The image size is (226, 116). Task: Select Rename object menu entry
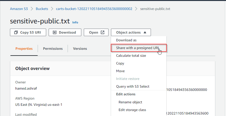click(130, 102)
